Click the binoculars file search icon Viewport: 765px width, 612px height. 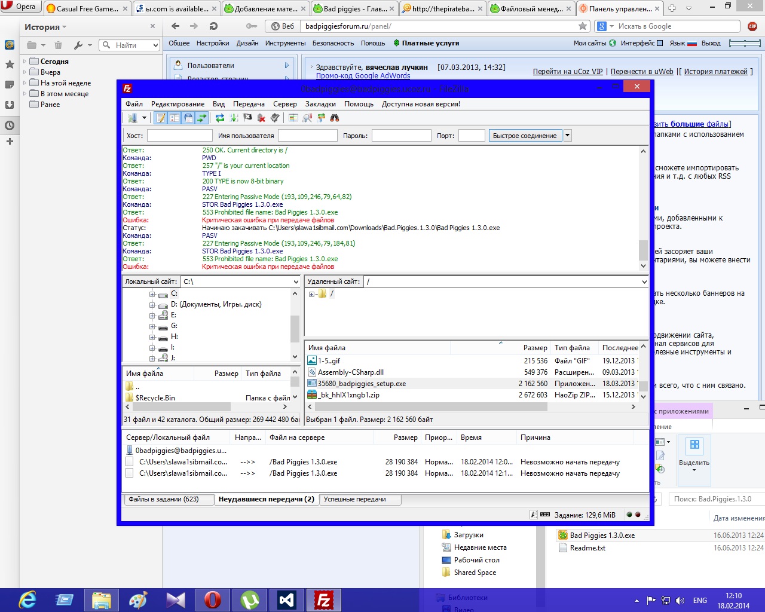point(335,118)
